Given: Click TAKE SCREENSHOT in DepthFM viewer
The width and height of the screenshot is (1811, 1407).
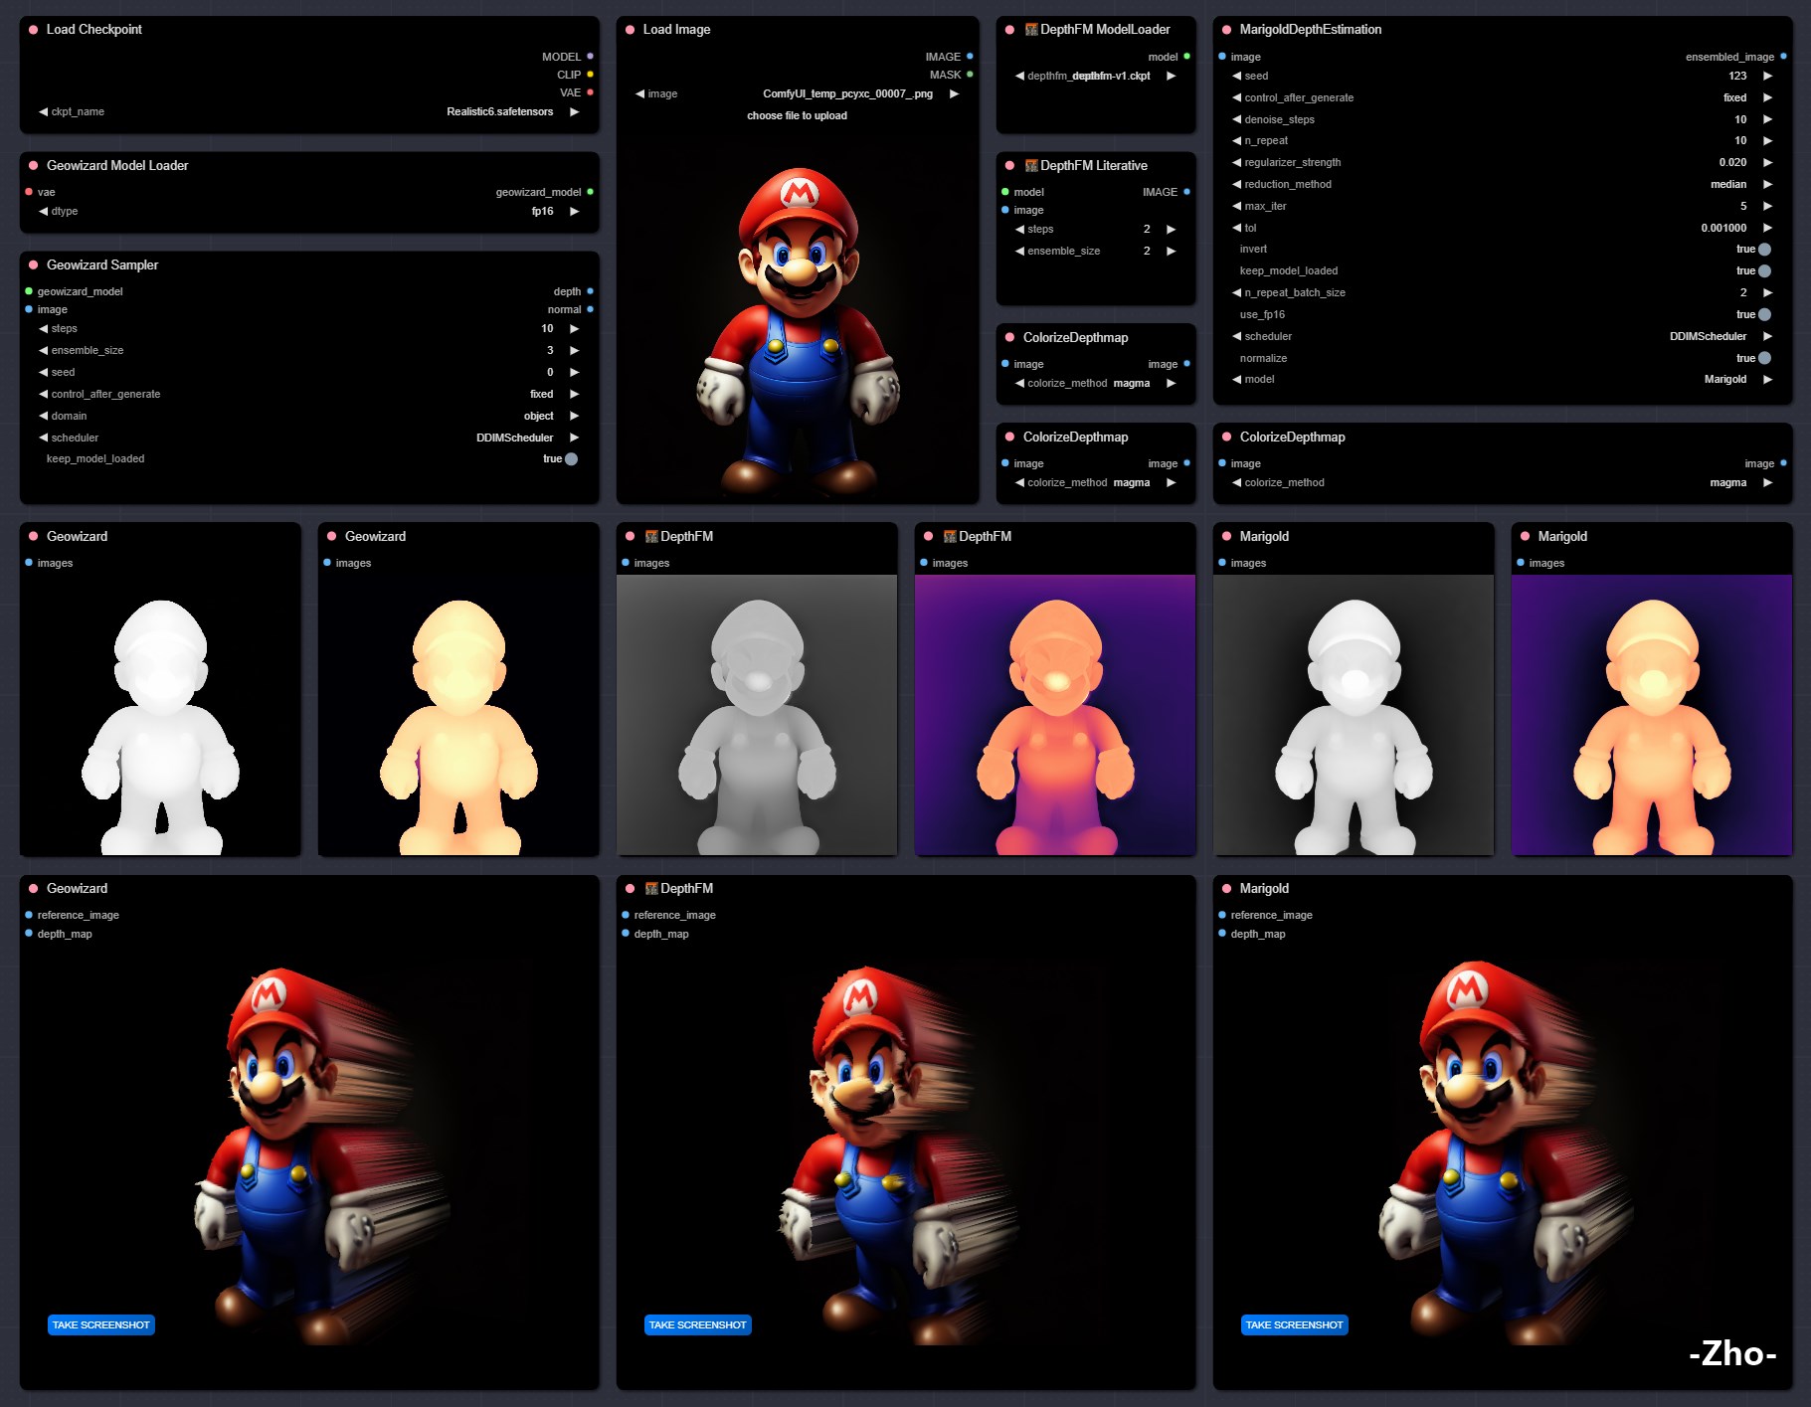Looking at the screenshot, I should (698, 1325).
